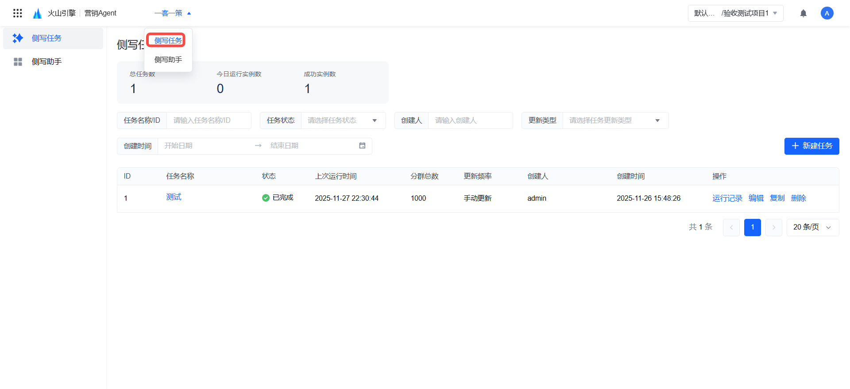The image size is (850, 389).
Task: Click the sparkle icon beside 侧写任务 in sidebar
Action: [x=18, y=38]
